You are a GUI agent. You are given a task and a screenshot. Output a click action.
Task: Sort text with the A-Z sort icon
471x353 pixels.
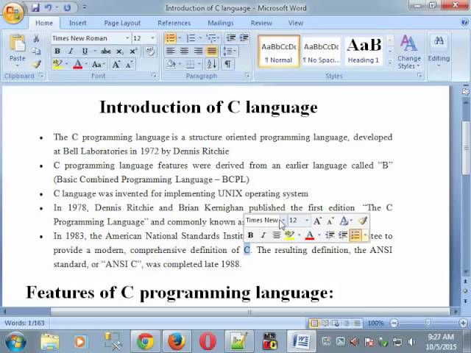point(212,64)
